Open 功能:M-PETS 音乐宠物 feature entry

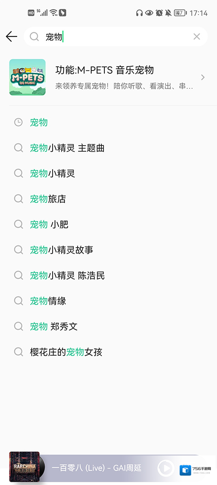point(108,77)
